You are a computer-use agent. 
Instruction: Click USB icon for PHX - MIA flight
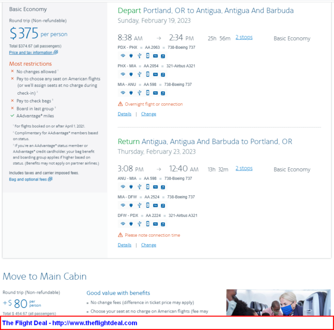(x=139, y=74)
